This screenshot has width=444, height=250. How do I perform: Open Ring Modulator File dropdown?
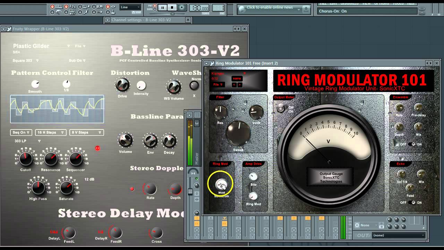point(218,84)
